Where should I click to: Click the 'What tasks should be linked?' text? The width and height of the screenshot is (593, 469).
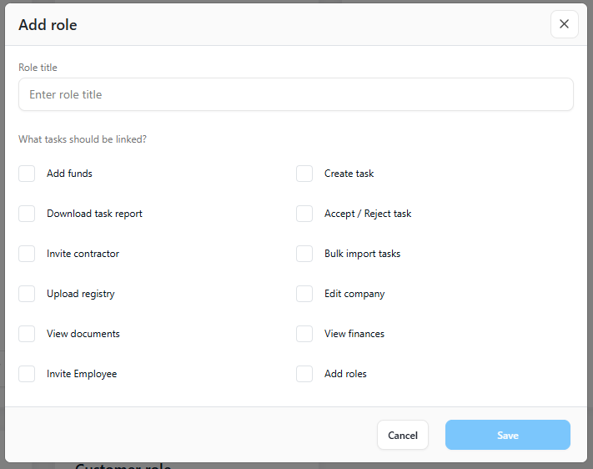coord(83,139)
